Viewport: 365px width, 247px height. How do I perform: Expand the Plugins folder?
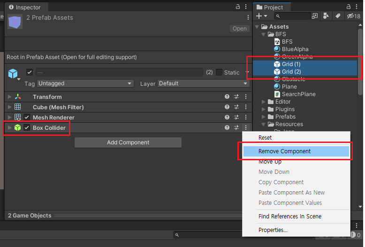tap(264, 109)
